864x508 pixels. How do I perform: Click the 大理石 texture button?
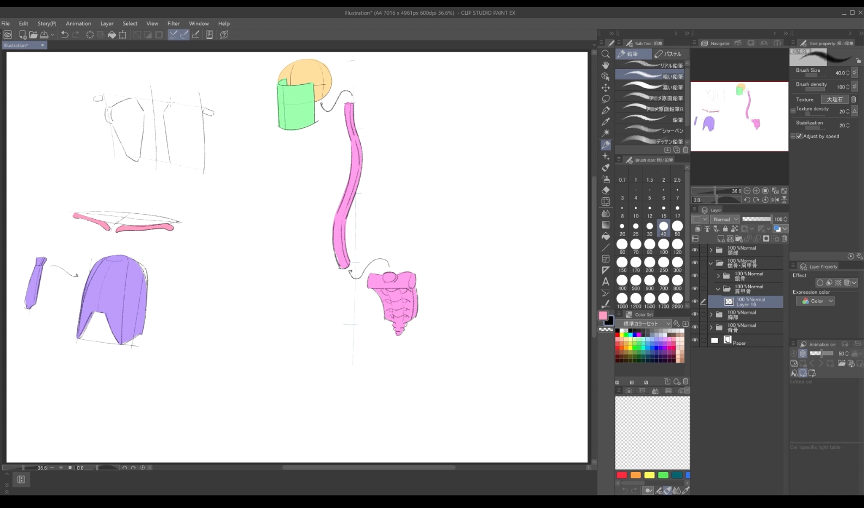pos(835,100)
